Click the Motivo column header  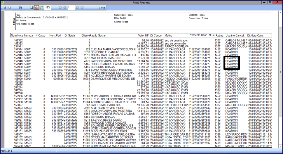pos(168,35)
